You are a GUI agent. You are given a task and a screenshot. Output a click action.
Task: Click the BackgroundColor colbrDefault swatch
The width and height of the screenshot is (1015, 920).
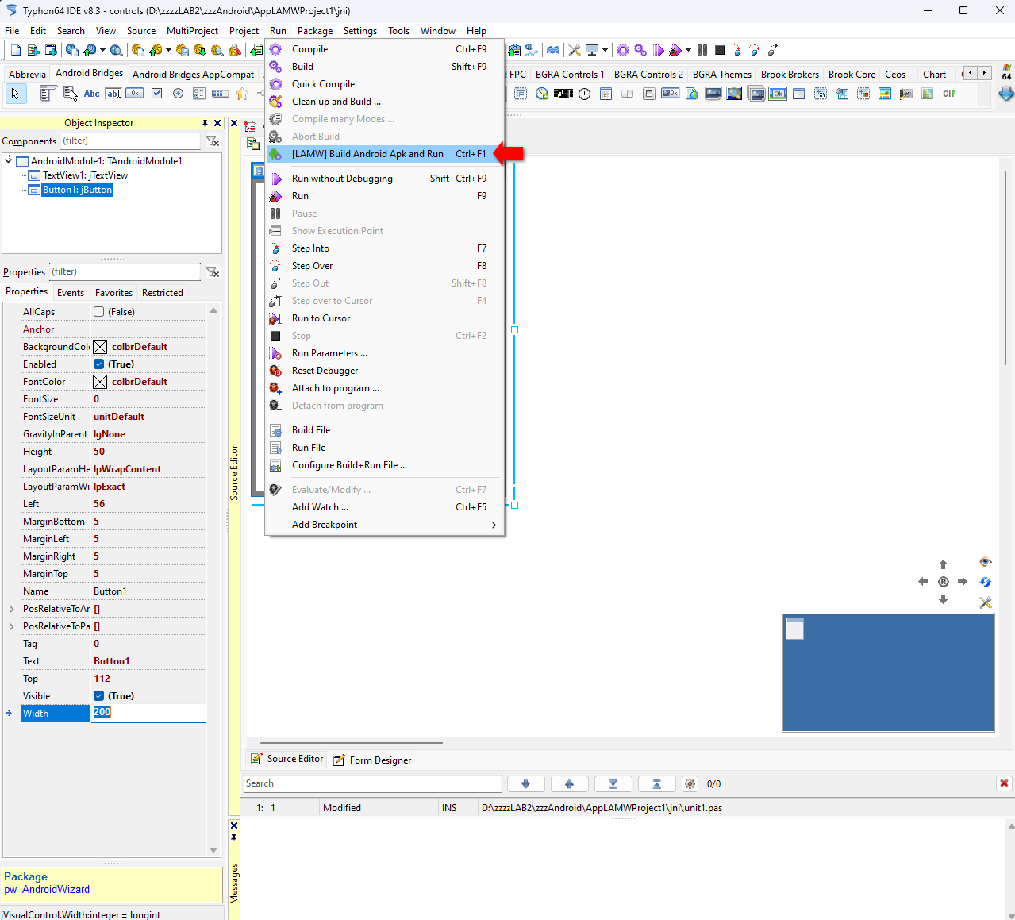pyautogui.click(x=100, y=347)
